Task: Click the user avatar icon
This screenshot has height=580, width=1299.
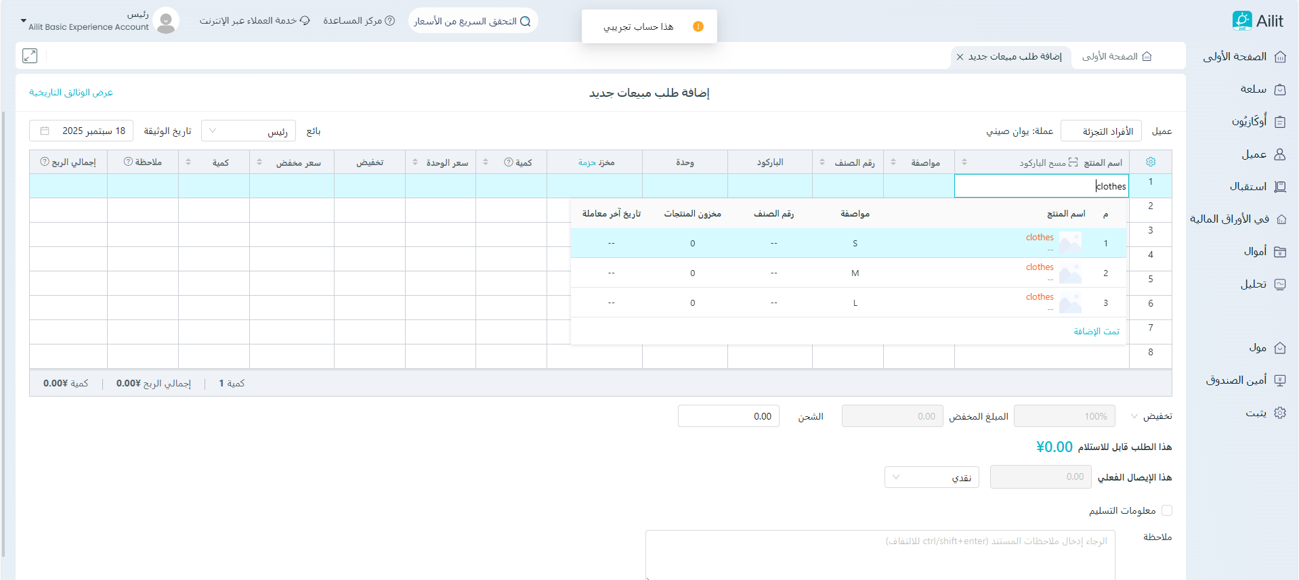Action: click(x=166, y=21)
